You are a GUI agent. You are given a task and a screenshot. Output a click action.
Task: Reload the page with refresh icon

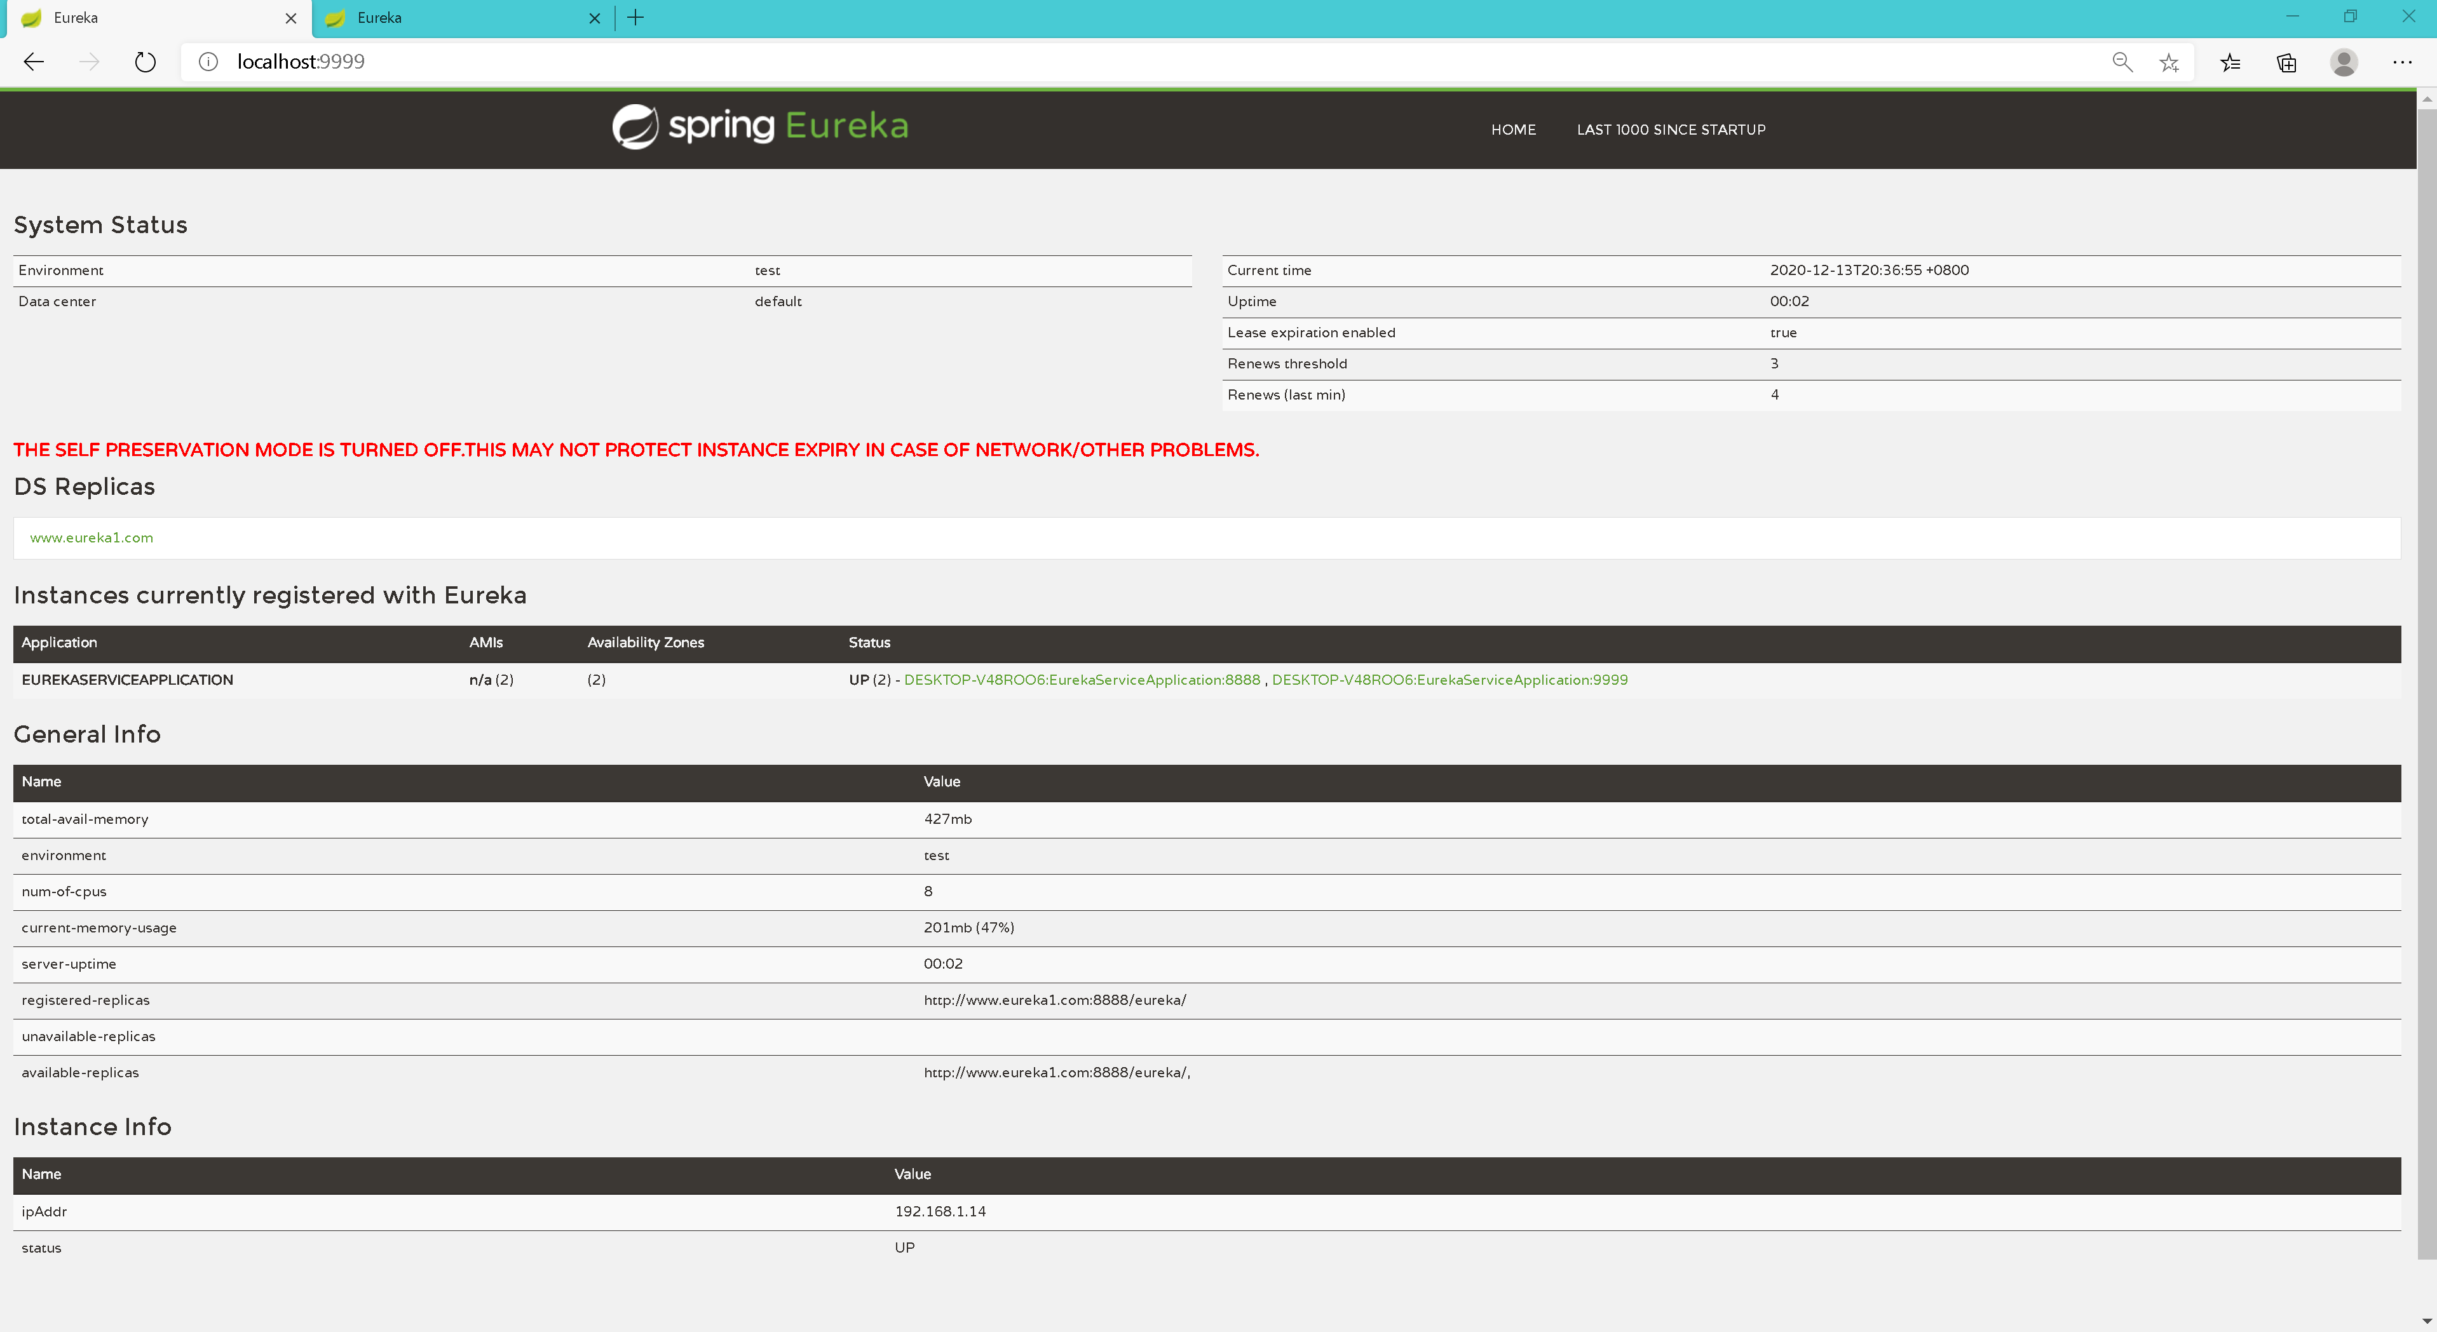tap(145, 62)
